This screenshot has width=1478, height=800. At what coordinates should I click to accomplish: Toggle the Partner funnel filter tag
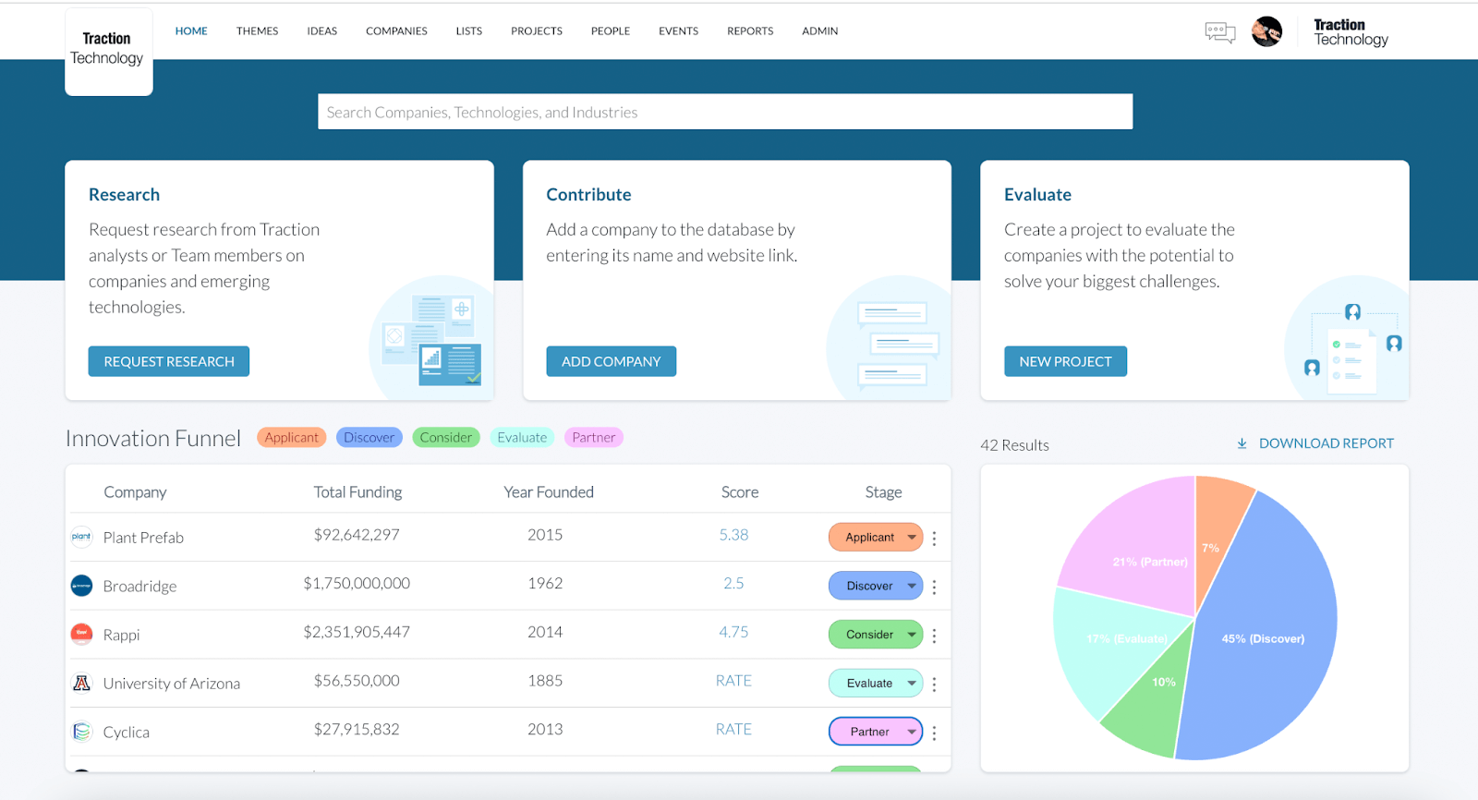pyautogui.click(x=593, y=437)
